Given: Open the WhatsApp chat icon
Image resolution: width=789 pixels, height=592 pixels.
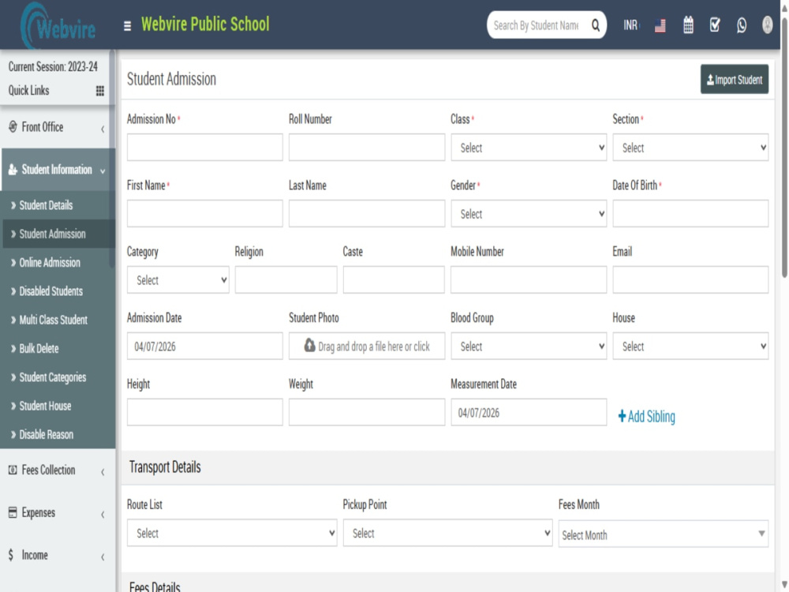Looking at the screenshot, I should 741,25.
